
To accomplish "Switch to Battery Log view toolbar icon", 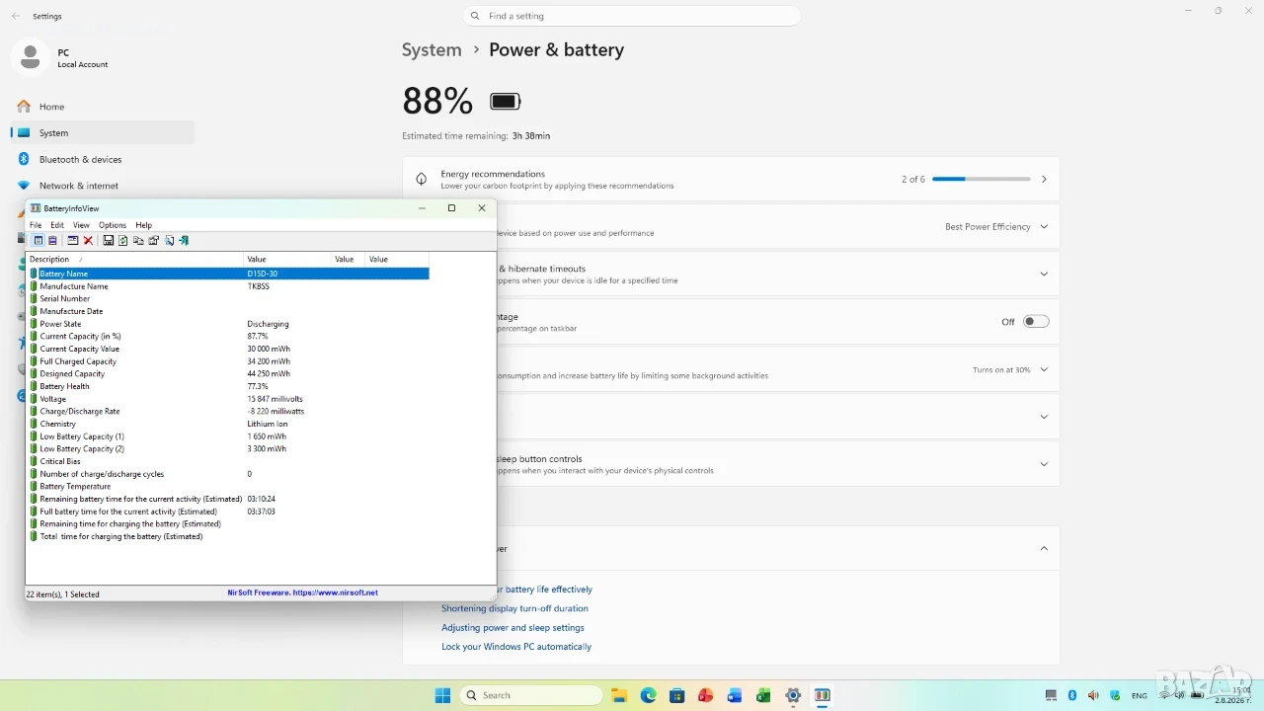I will click(52, 240).
